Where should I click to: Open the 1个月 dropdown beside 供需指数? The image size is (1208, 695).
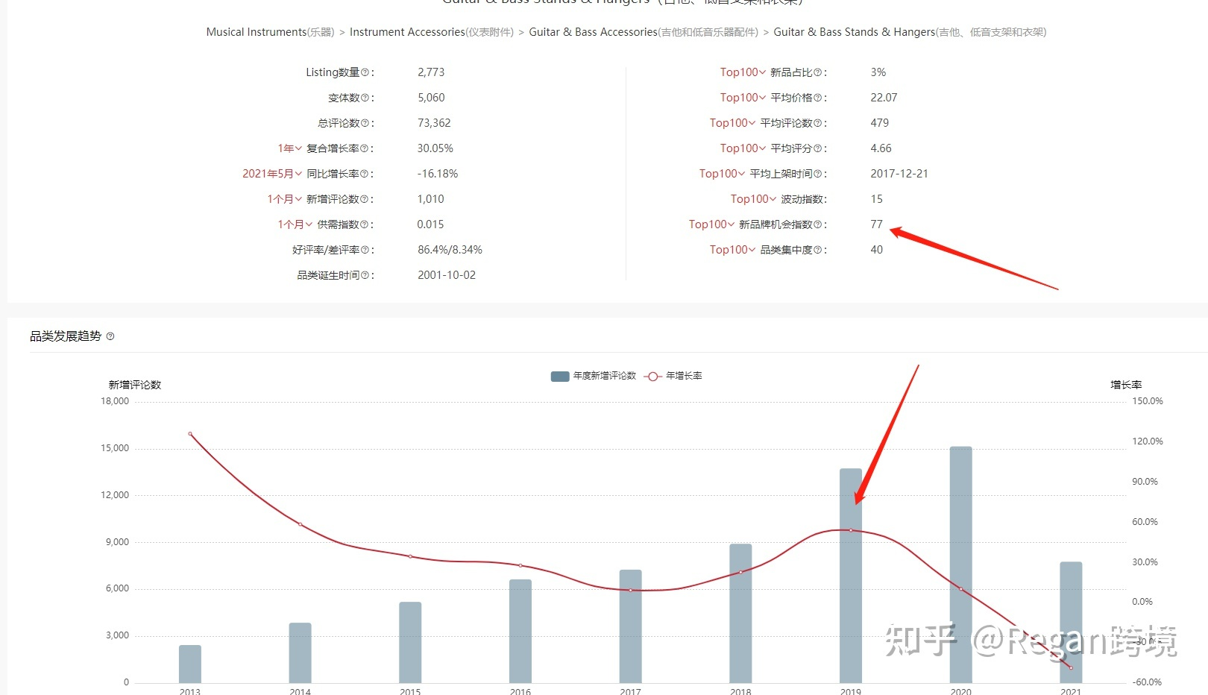click(294, 224)
